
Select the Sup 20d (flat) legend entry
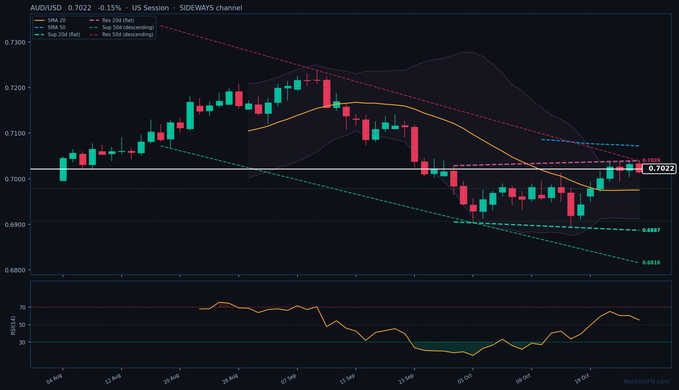[57, 34]
